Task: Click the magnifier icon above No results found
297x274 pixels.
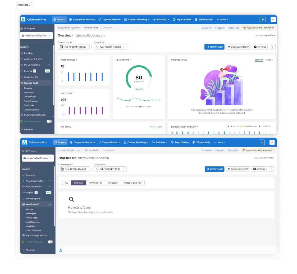Action: click(71, 199)
